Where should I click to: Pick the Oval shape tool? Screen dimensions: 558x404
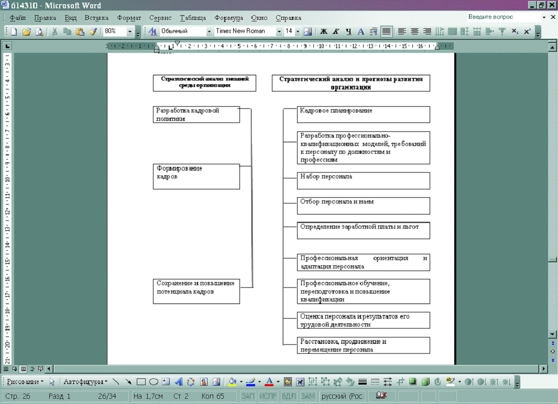[x=154, y=381]
